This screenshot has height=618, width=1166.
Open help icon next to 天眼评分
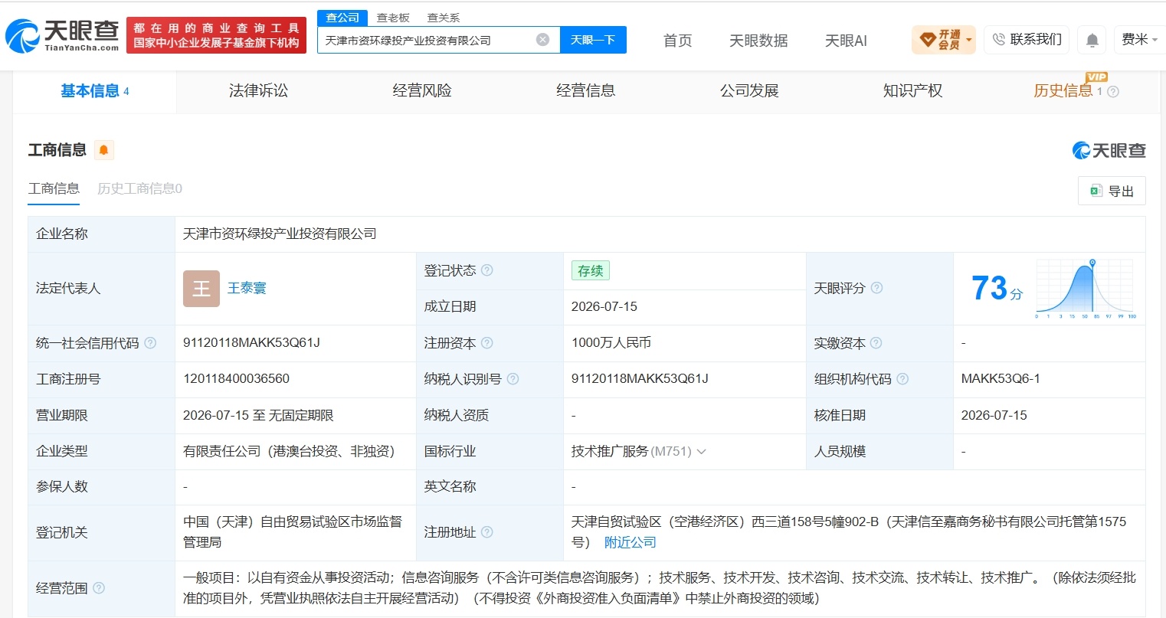pos(876,288)
